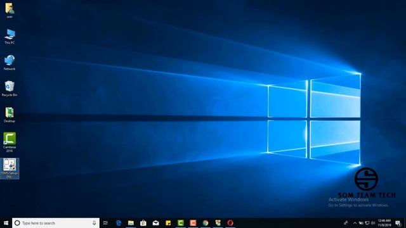The height and width of the screenshot is (228, 406).
Task: Click the Show desktop strip at the taskbar's right end
Action: point(405,223)
